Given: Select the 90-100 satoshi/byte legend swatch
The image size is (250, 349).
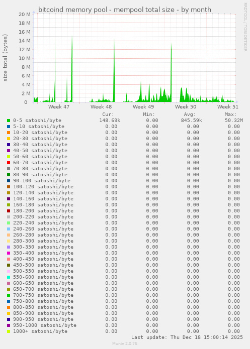Looking at the screenshot, I should [9, 180].
